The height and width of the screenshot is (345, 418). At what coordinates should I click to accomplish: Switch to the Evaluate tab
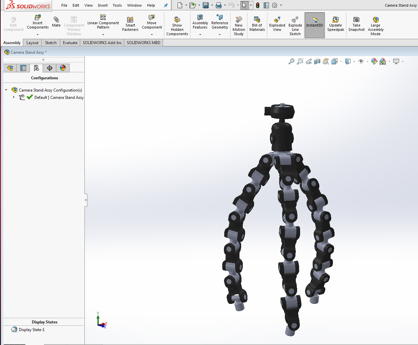[70, 43]
